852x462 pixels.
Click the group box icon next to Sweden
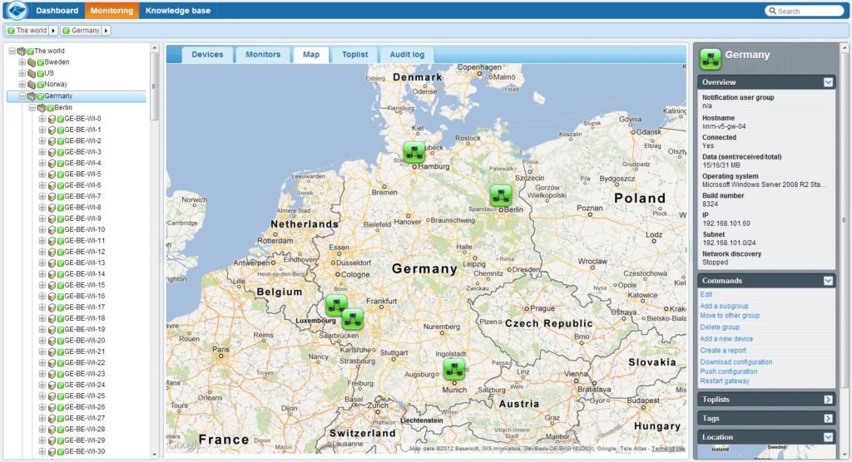point(32,62)
